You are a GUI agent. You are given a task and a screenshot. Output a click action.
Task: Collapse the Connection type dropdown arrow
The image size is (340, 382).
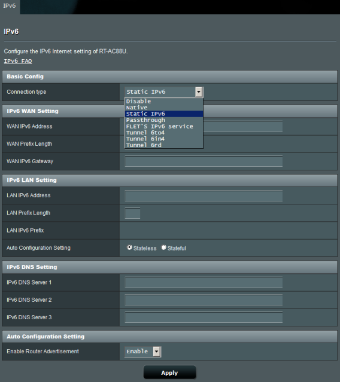(x=199, y=92)
